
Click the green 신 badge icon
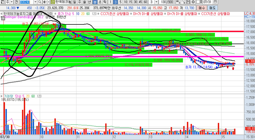click(52, 2)
